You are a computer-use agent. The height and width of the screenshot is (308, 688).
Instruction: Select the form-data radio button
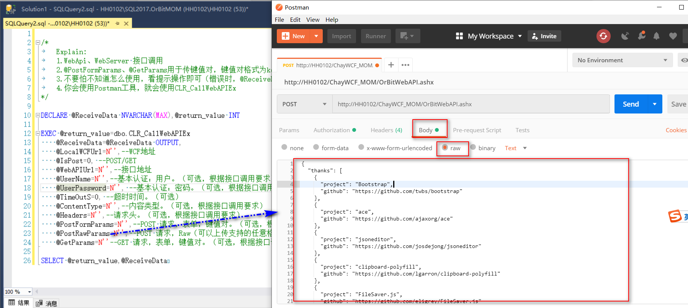coord(316,147)
